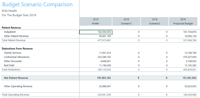Click the Charity Services row label

13,53
